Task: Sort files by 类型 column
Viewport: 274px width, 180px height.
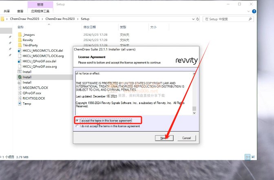Action: [x=123, y=27]
